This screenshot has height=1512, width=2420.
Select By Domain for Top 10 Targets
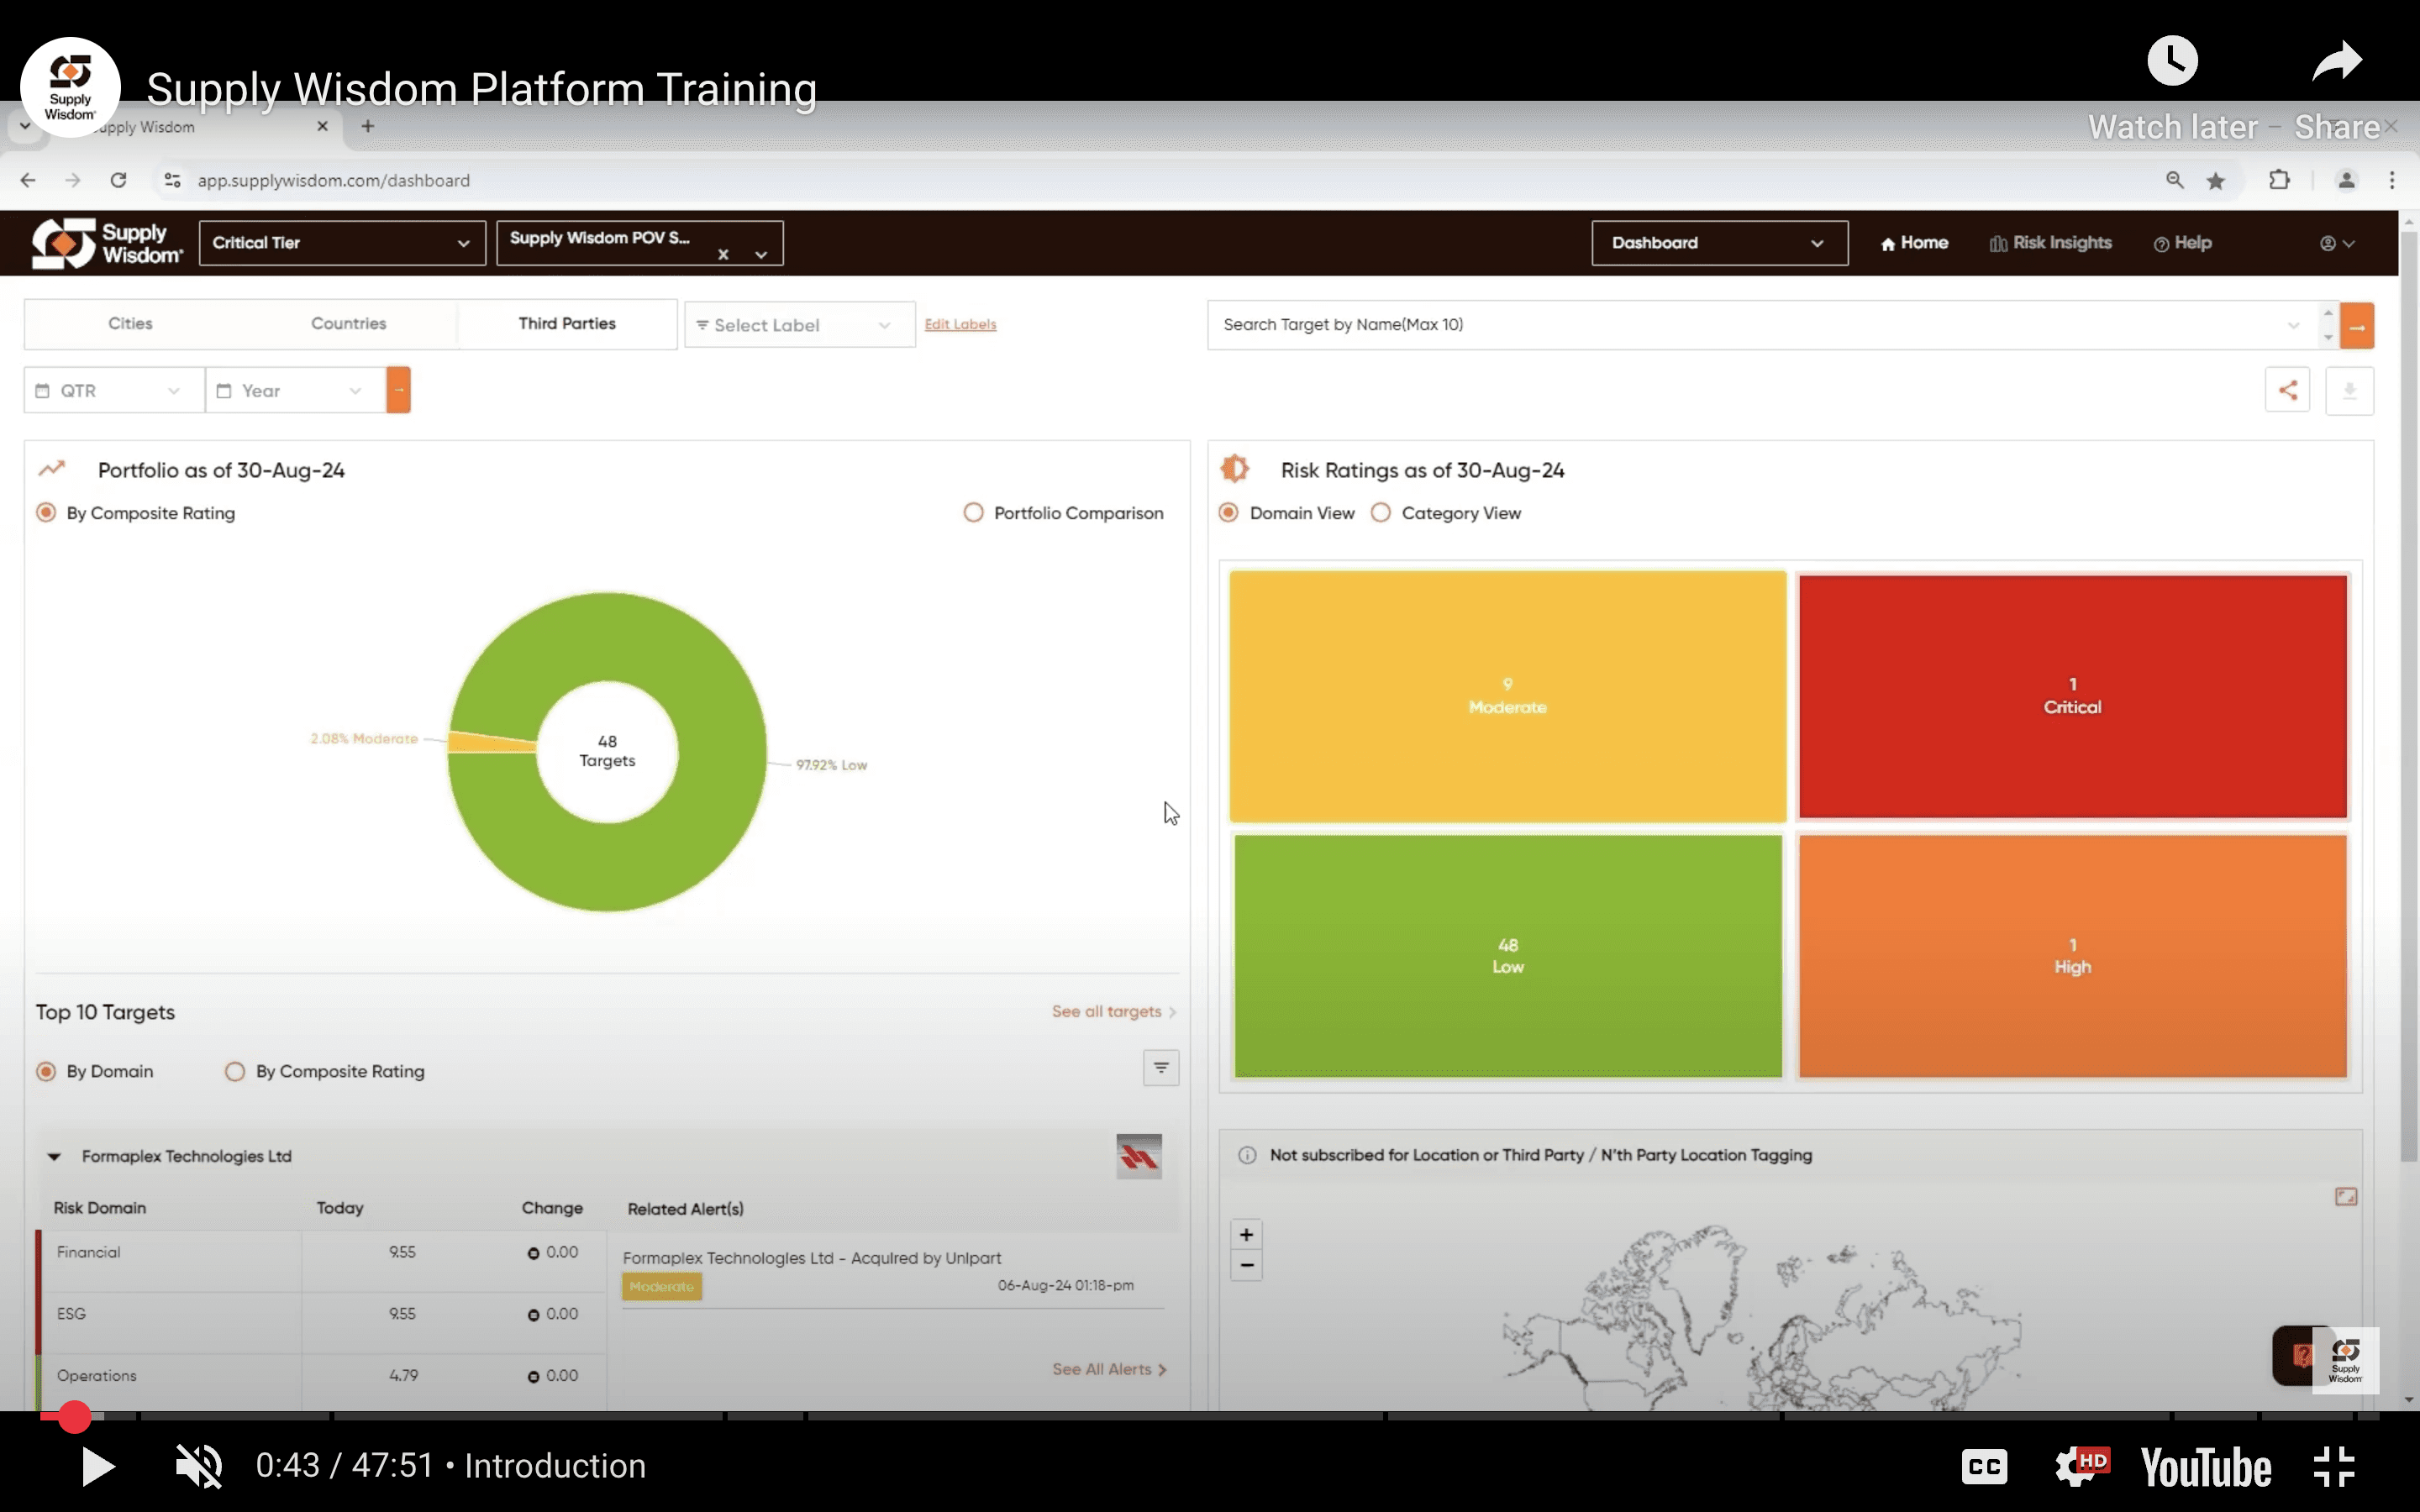tap(46, 1071)
